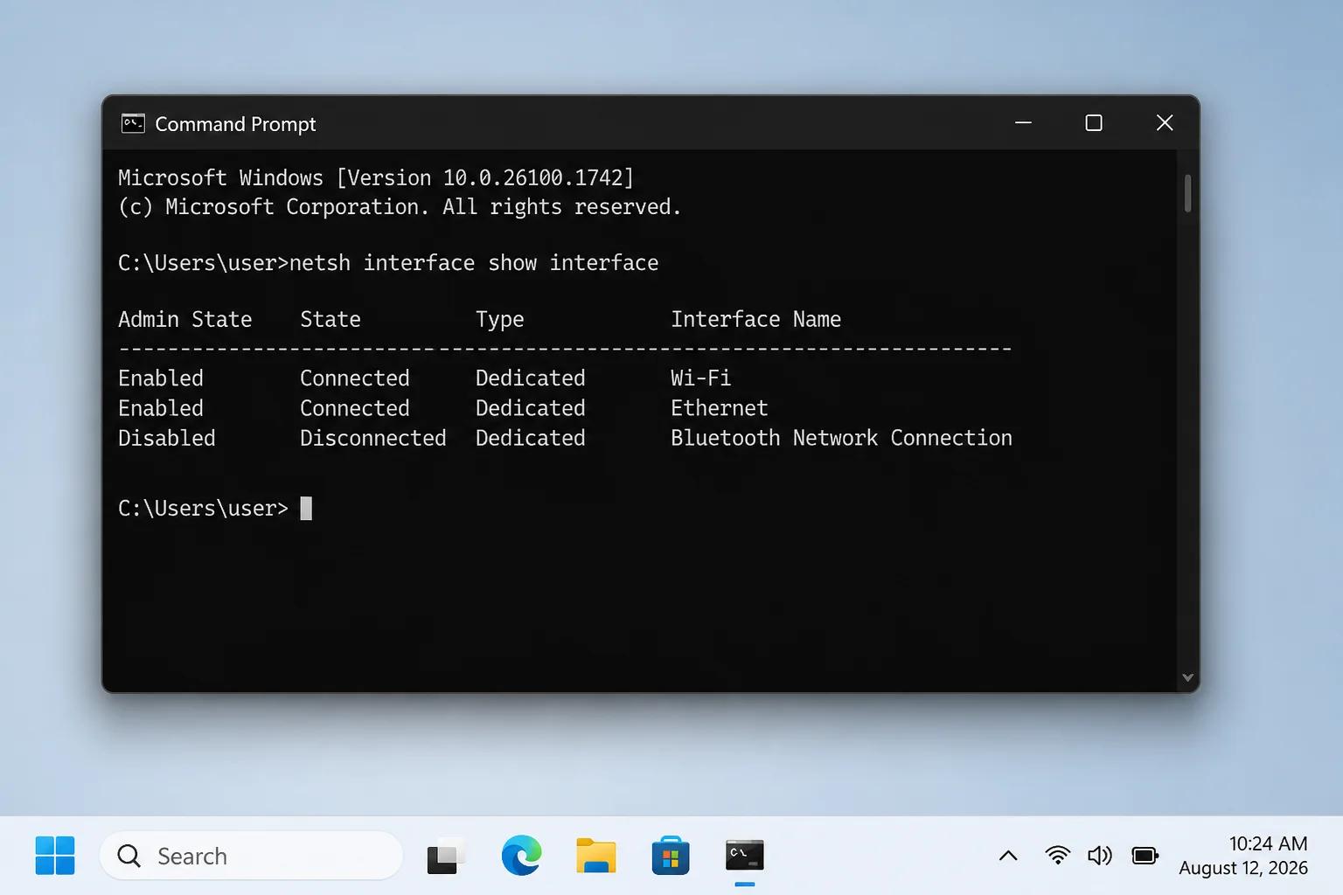This screenshot has width=1343, height=895.
Task: Click the speaker volume tray icon
Action: [1100, 856]
